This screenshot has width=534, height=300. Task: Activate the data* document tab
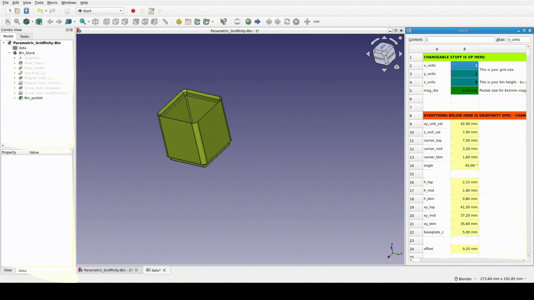(x=156, y=270)
